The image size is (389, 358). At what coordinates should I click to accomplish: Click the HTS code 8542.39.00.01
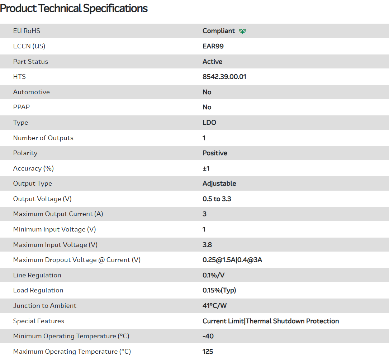pyautogui.click(x=224, y=77)
